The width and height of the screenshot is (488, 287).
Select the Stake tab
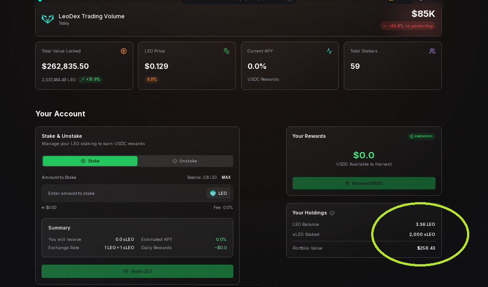tap(90, 161)
